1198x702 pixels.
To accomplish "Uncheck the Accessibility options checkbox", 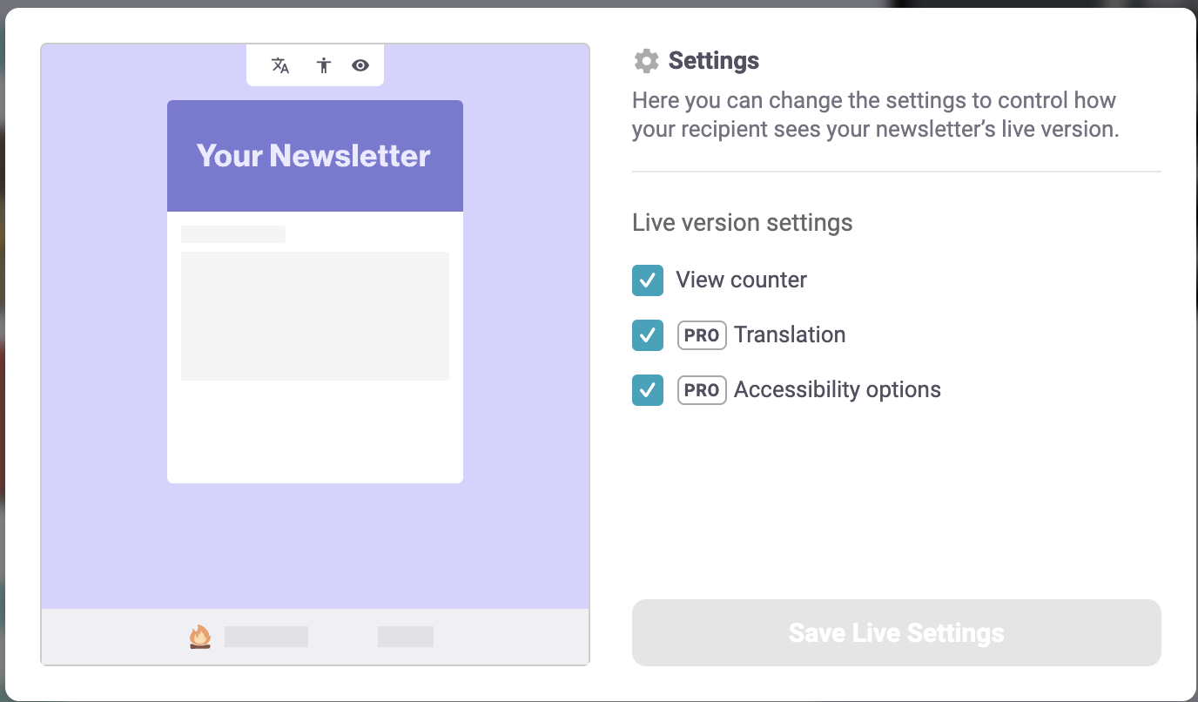I will pos(648,390).
